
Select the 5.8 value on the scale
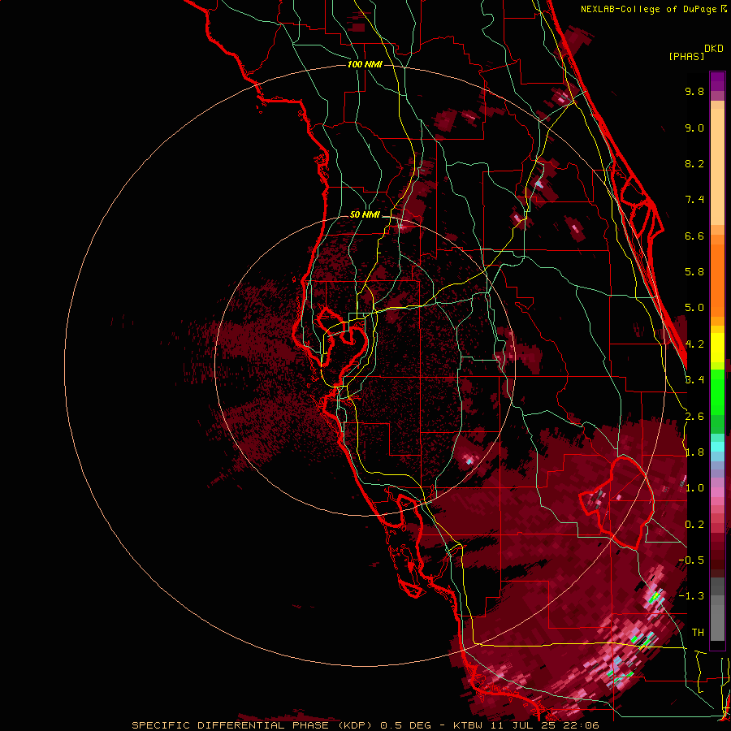pos(694,272)
